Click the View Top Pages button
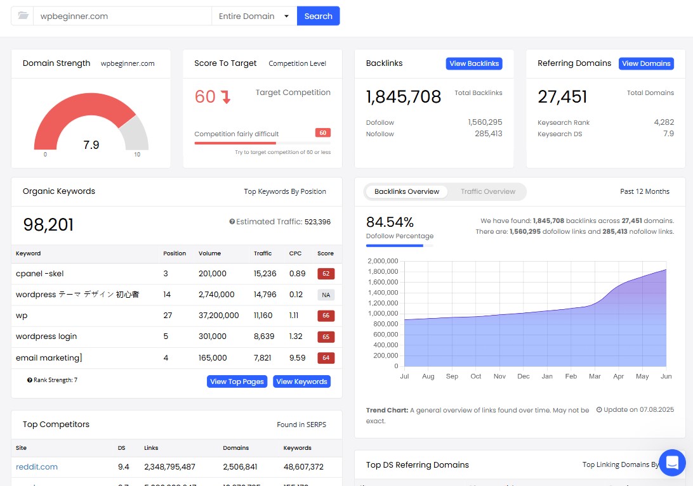Viewport: 693px width, 486px height. click(237, 381)
